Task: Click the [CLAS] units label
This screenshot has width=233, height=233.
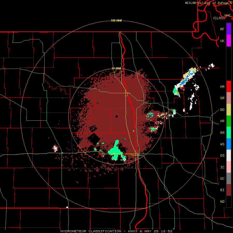Action: [x=219, y=18]
